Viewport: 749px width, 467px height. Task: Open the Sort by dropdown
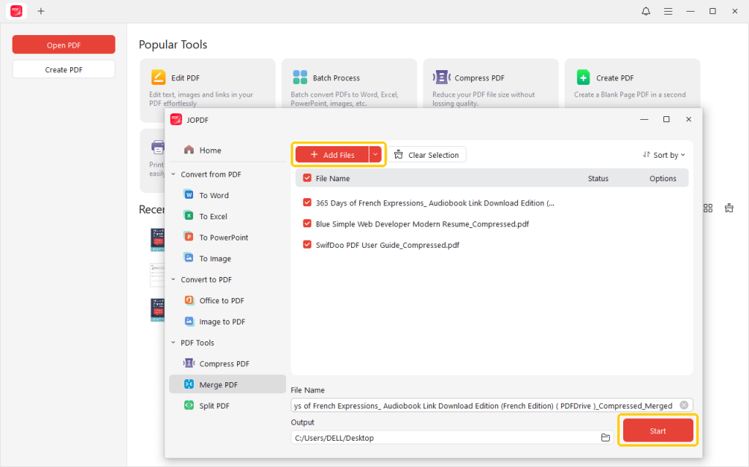663,154
